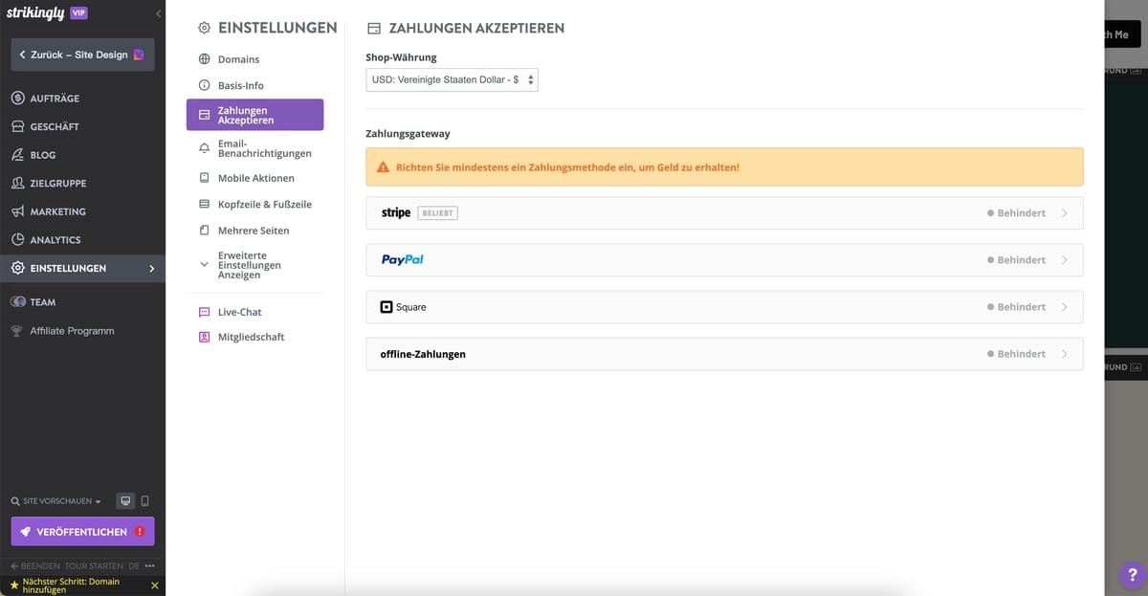Viewport: 1148px width, 596px height.
Task: Open the three-dots more menu
Action: [149, 565]
